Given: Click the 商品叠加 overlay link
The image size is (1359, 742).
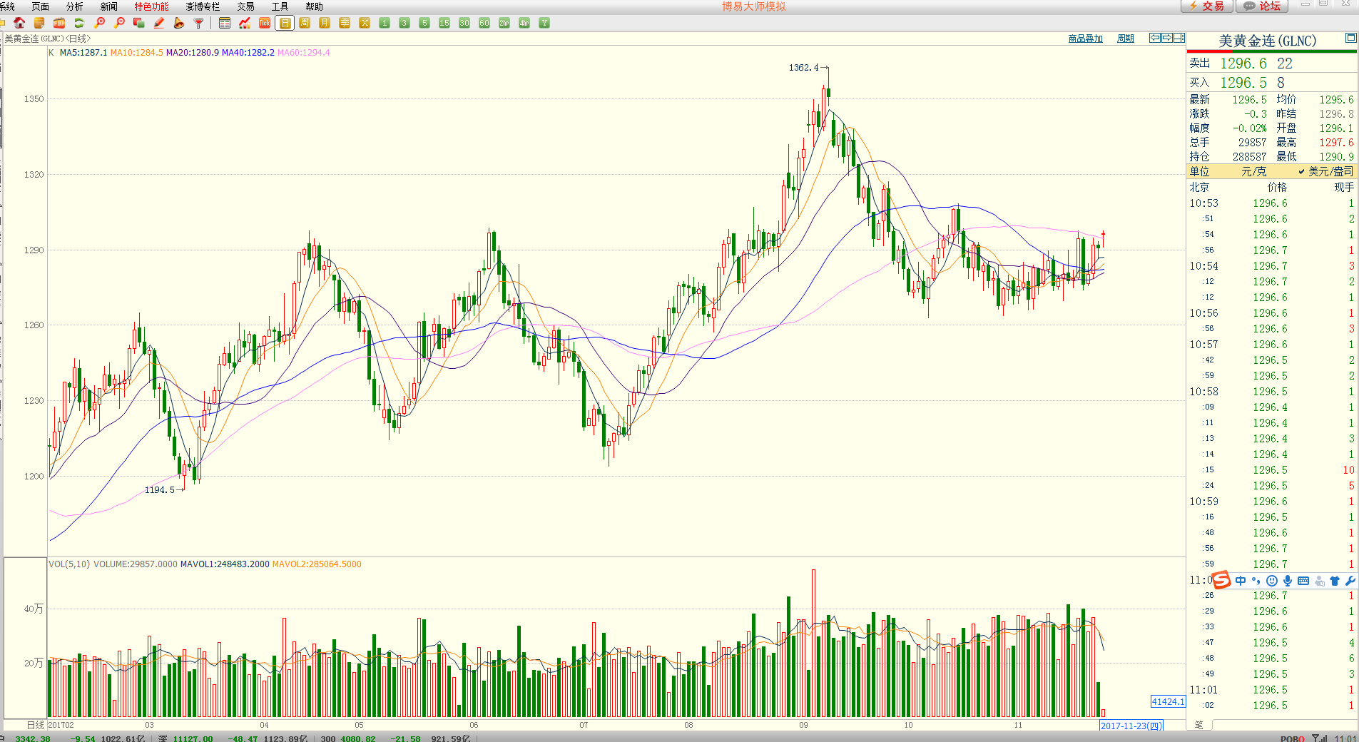Looking at the screenshot, I should 1085,39.
